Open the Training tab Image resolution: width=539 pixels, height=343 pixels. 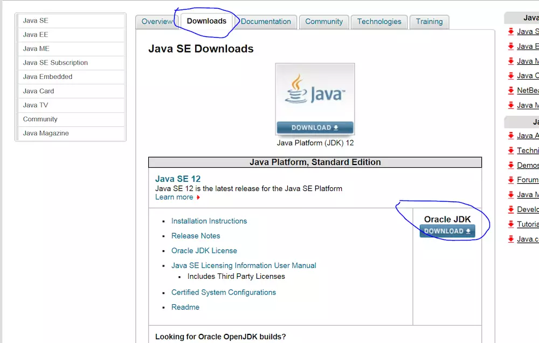[430, 22]
